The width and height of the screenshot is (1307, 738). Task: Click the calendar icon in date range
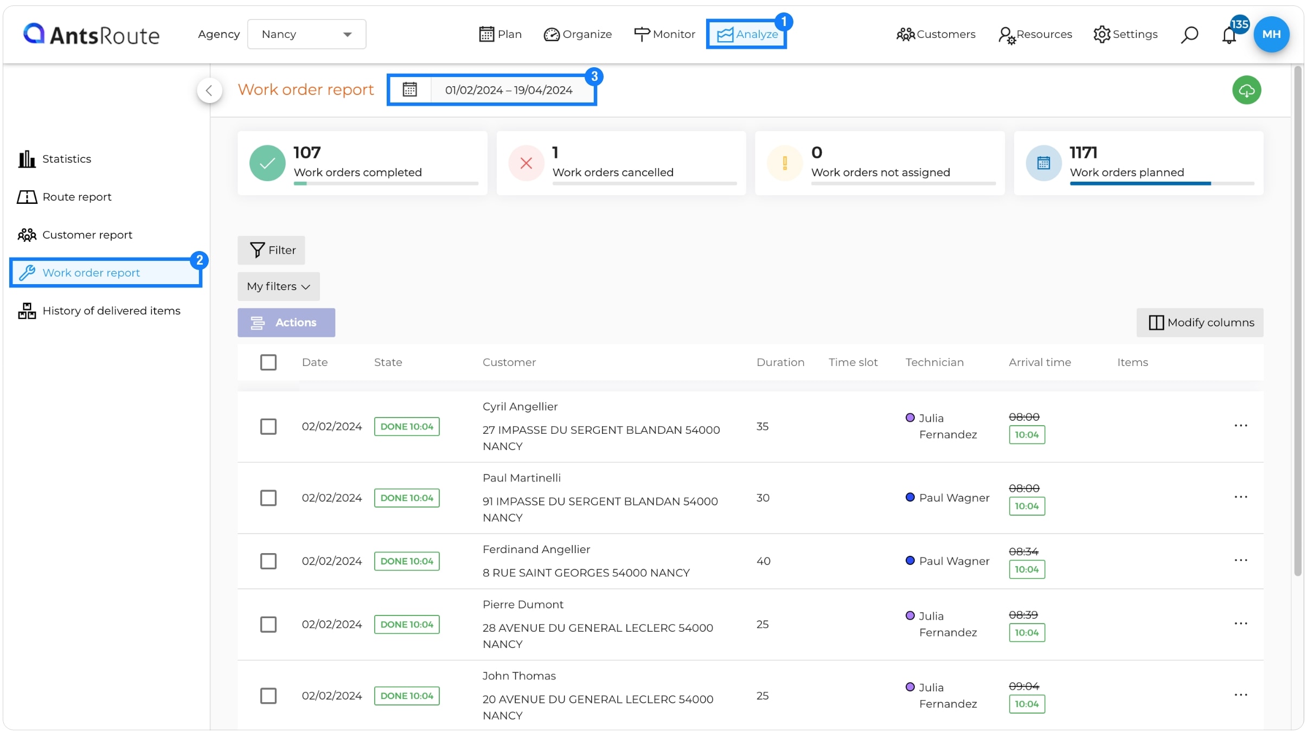click(409, 89)
